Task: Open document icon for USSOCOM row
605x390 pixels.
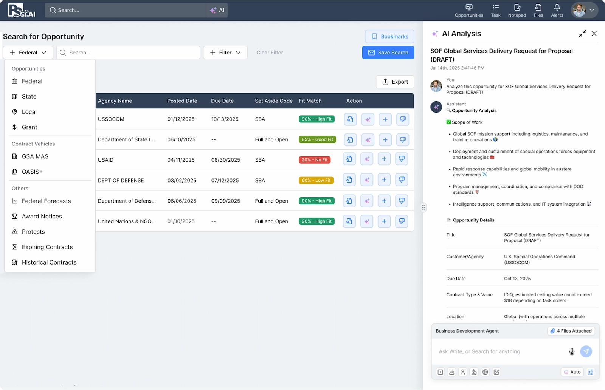Action: [x=351, y=119]
